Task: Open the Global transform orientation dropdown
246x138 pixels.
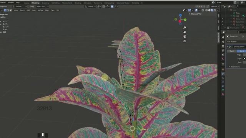Action: pos(90,7)
